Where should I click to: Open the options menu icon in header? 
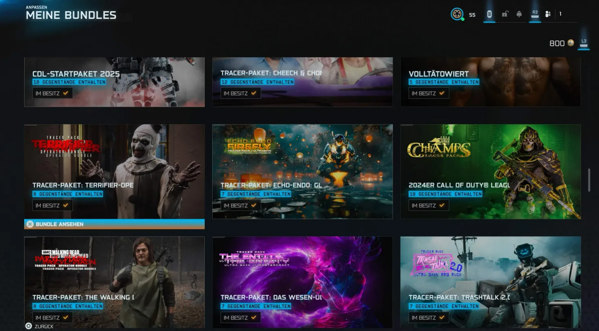click(x=489, y=14)
